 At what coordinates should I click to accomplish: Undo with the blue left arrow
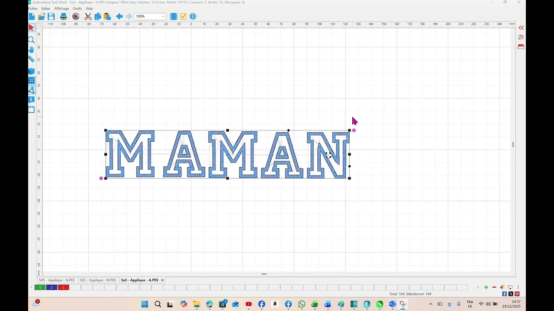[119, 16]
